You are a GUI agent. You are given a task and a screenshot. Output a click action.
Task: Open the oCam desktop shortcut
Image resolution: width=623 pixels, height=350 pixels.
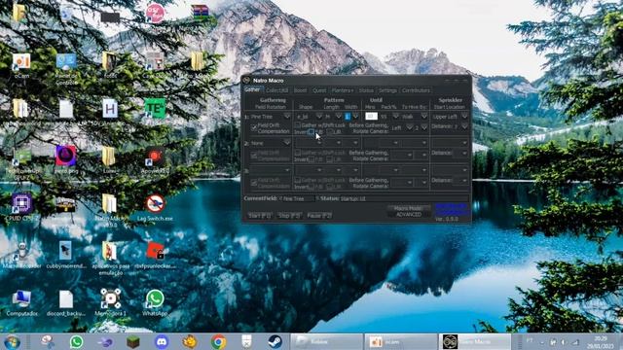click(21, 66)
